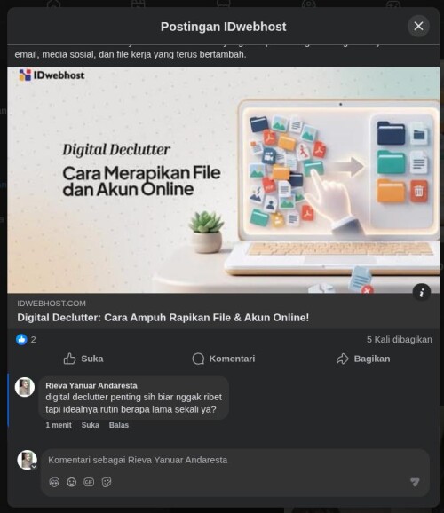Click the send comment arrow icon

click(415, 482)
